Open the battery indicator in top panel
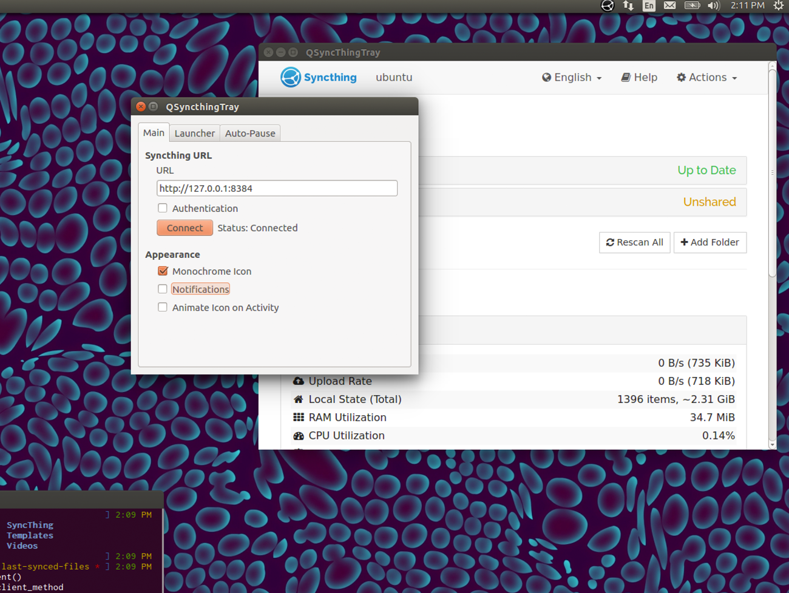The height and width of the screenshot is (593, 789). (692, 5)
